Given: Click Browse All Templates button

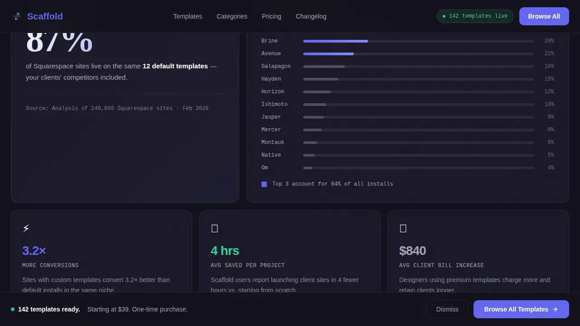Looking at the screenshot, I should coord(521,309).
